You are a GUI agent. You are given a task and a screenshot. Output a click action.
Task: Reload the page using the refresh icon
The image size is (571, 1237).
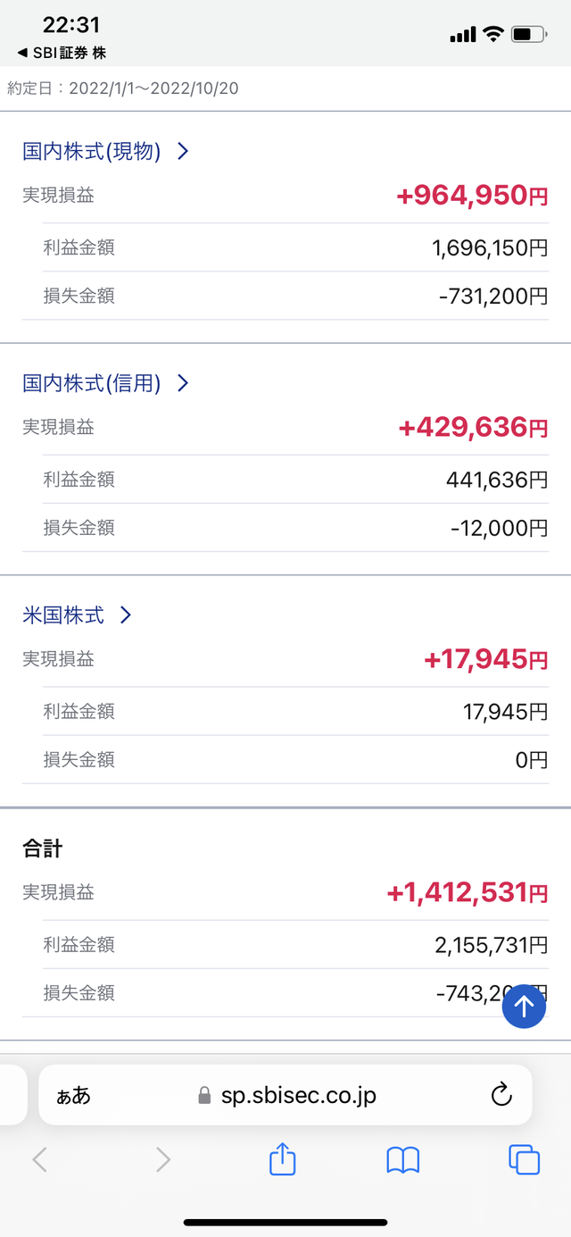[x=501, y=1094]
